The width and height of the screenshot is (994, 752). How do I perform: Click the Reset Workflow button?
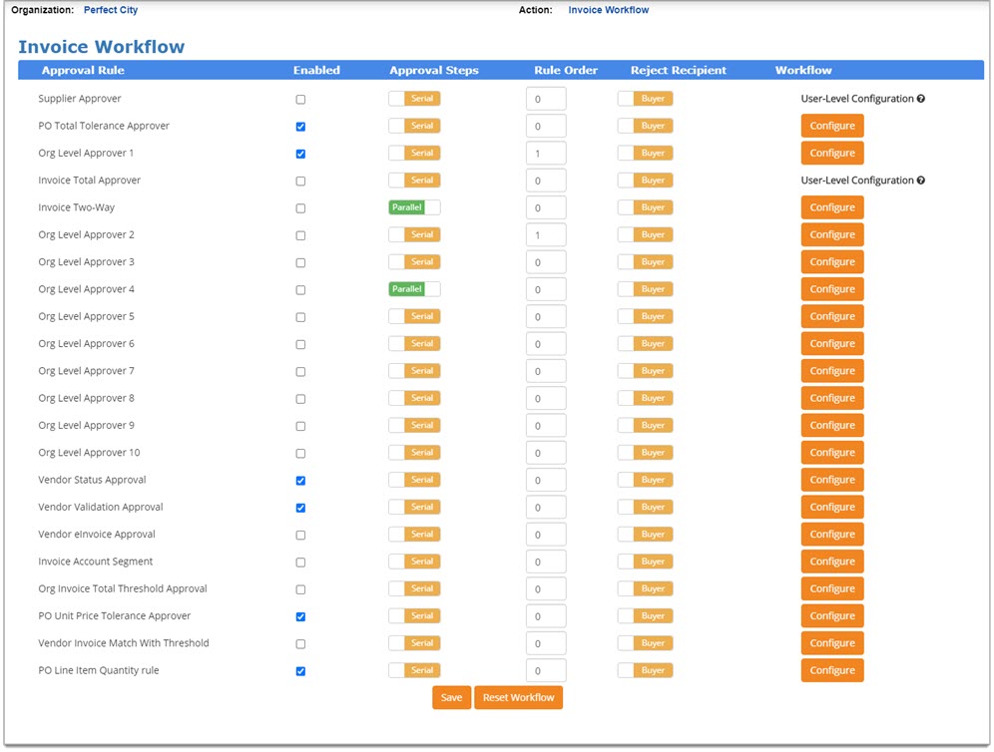[518, 697]
